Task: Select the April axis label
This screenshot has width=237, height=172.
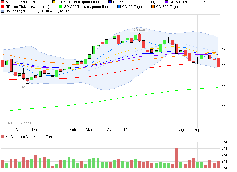Action: coord(111,130)
